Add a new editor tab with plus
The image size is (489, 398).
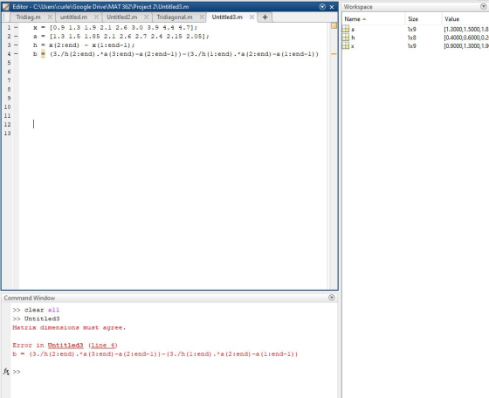point(265,17)
